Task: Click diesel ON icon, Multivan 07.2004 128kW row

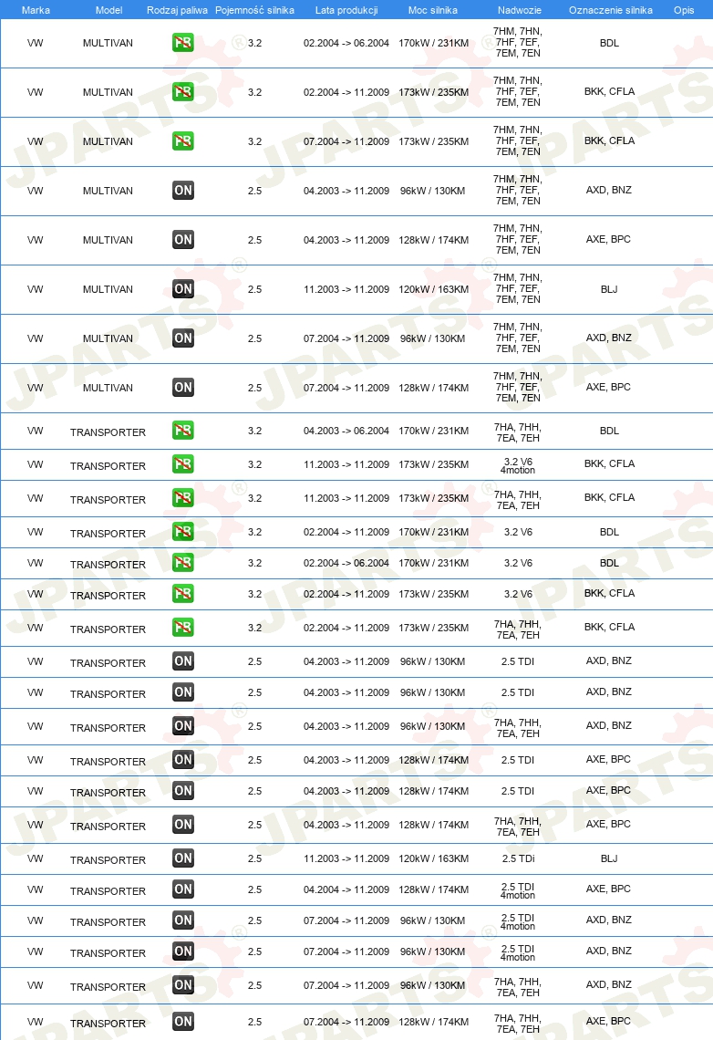Action: 183,388
